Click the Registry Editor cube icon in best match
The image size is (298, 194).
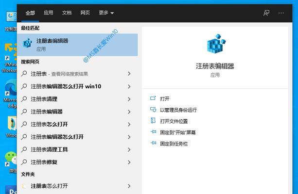(x=28, y=43)
